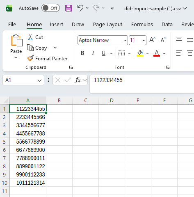The height and width of the screenshot is (197, 194).
Task: Expand the Copy options arrow
Action: pos(55,48)
